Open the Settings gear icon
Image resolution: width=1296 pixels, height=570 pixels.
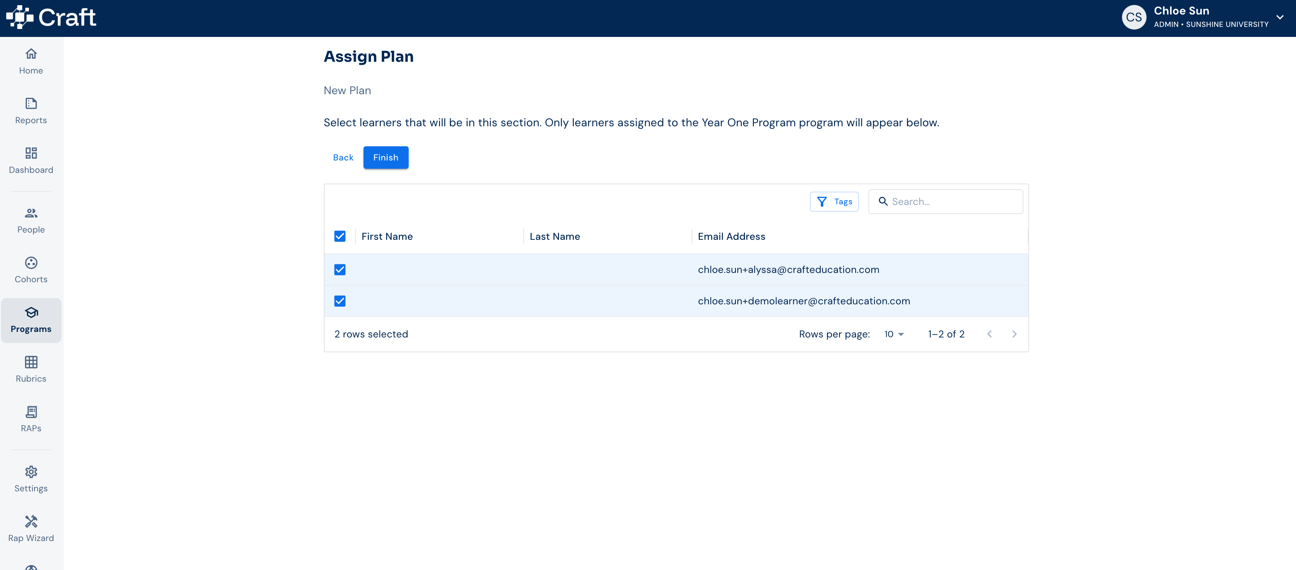31,472
